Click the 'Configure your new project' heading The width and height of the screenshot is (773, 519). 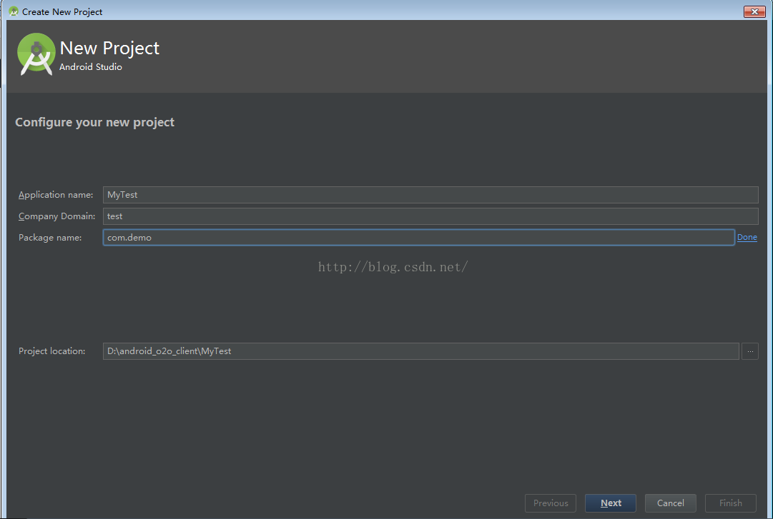(x=94, y=122)
